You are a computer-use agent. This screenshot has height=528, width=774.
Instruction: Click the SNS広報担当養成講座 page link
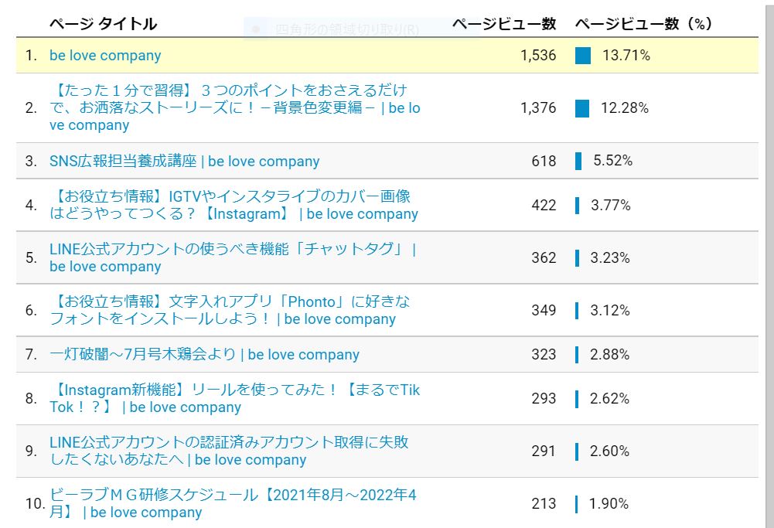(184, 161)
